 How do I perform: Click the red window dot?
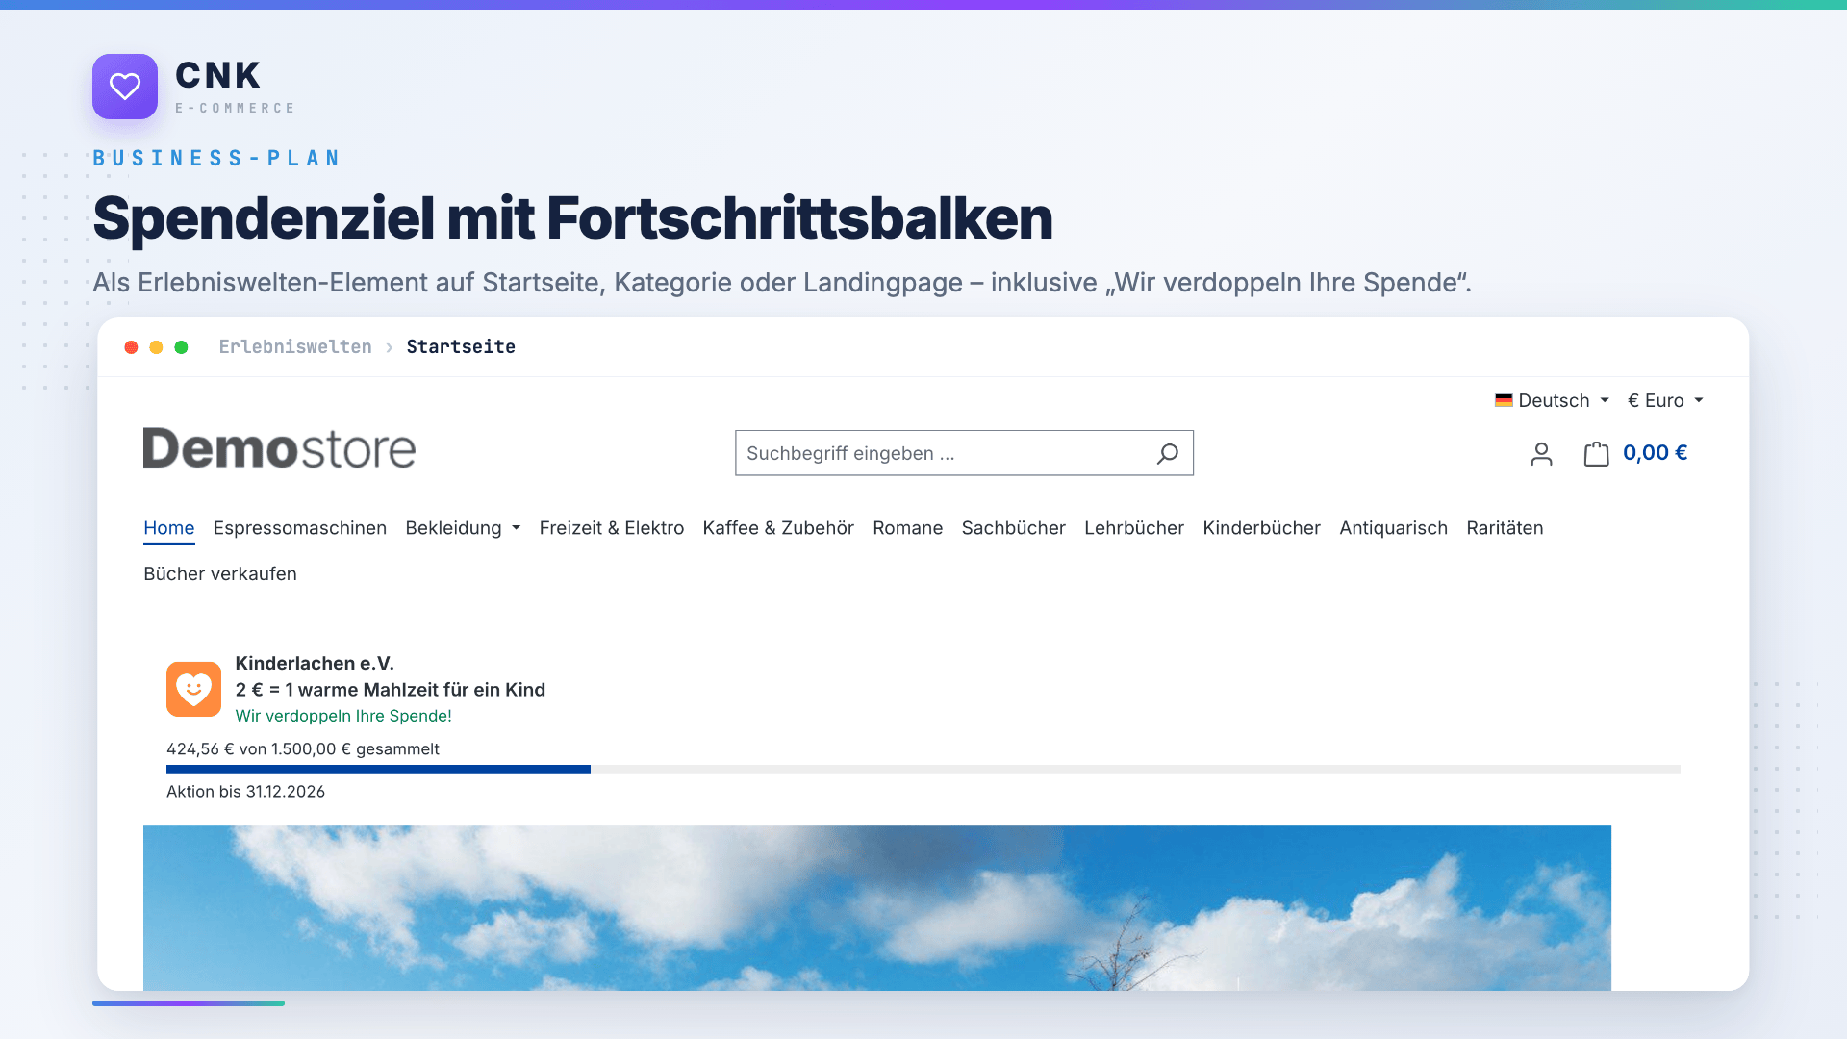point(132,347)
